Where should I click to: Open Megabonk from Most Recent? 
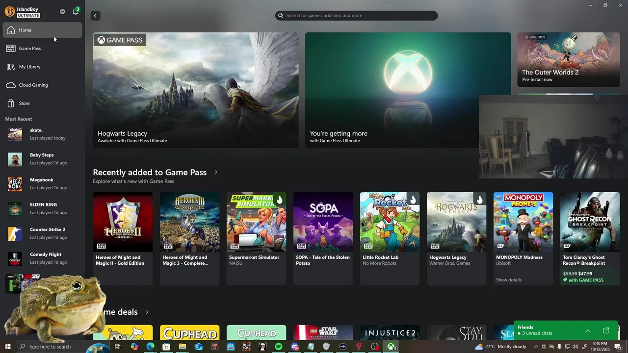[42, 184]
